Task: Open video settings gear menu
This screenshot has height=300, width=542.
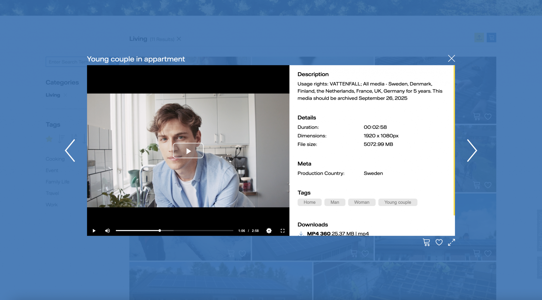Action: point(269,231)
